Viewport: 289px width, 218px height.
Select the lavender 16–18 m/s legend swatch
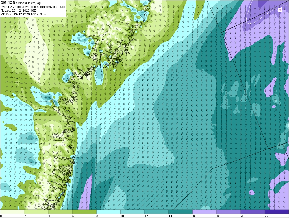[x=205, y=212]
